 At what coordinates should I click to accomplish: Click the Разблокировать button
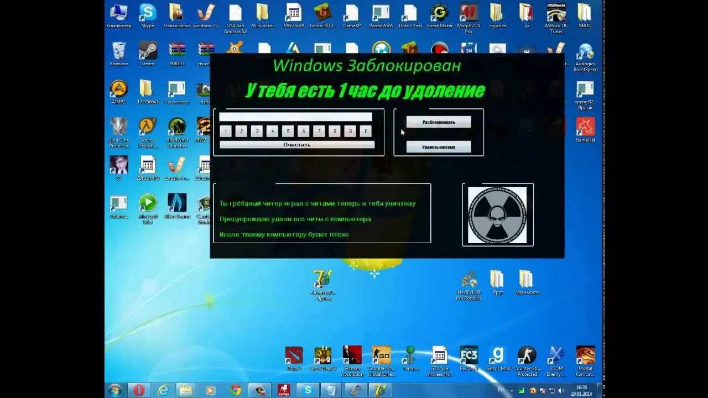(x=439, y=122)
